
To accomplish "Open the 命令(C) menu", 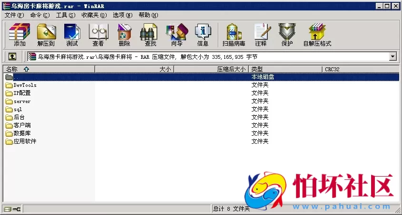I will pos(40,15).
